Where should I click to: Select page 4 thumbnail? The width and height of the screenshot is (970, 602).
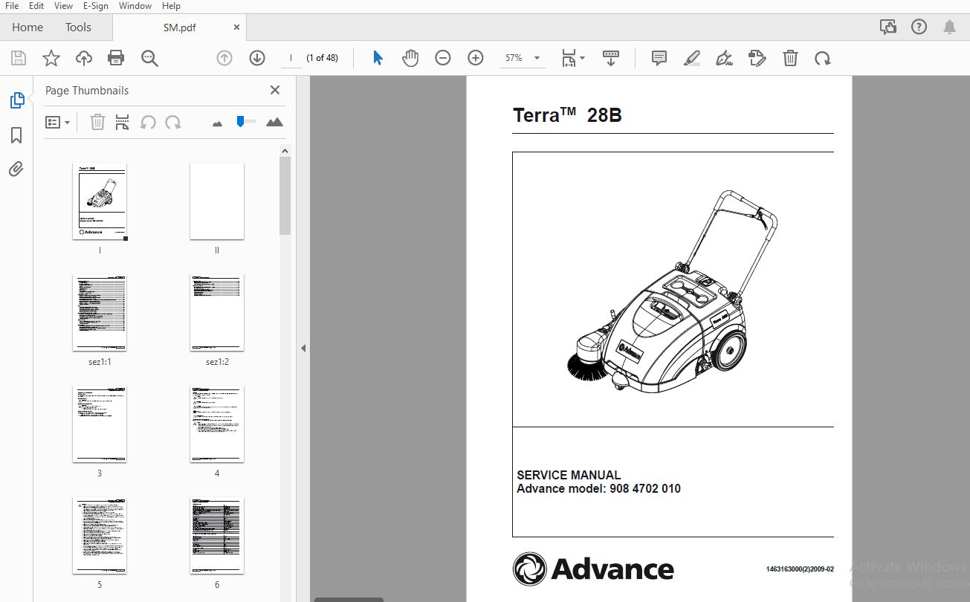tap(217, 424)
